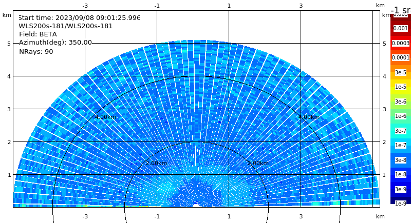The width and height of the screenshot is (411, 223).
Task: Choose the cyan 3e-7 colorbar level
Action: pos(401,131)
